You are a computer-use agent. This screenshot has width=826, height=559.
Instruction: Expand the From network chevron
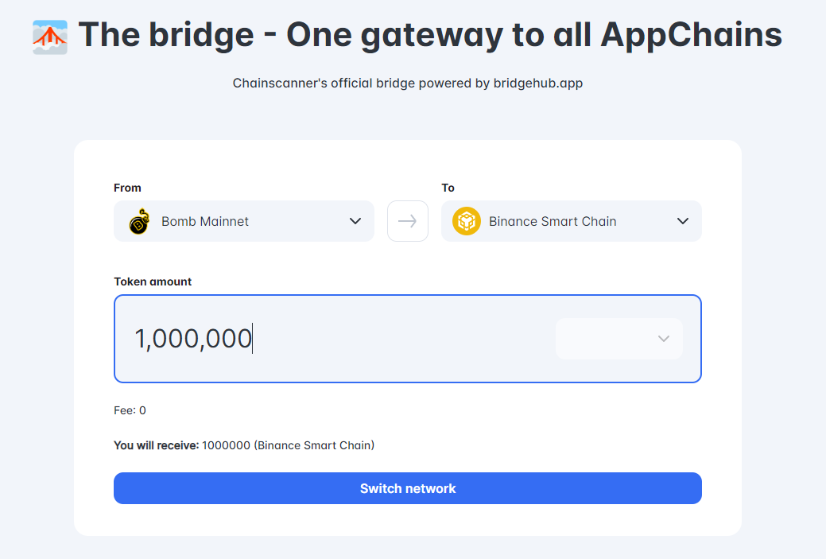pyautogui.click(x=355, y=221)
